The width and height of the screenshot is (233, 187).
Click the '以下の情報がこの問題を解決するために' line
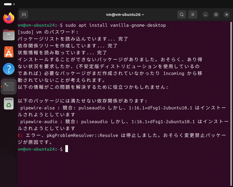tap(93, 87)
